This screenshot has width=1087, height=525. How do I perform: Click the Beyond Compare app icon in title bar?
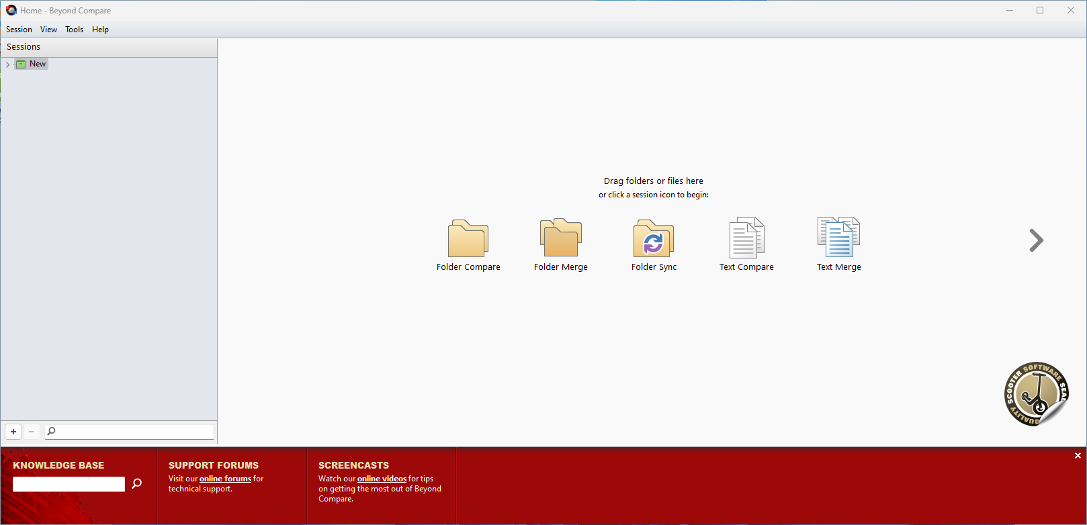pyautogui.click(x=11, y=10)
